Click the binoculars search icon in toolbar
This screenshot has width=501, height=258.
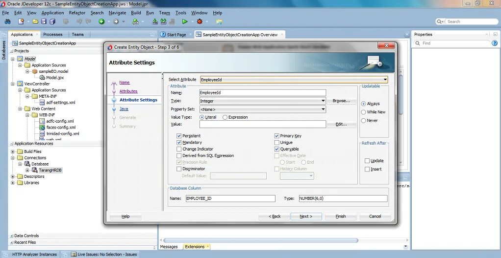click(x=7, y=21)
